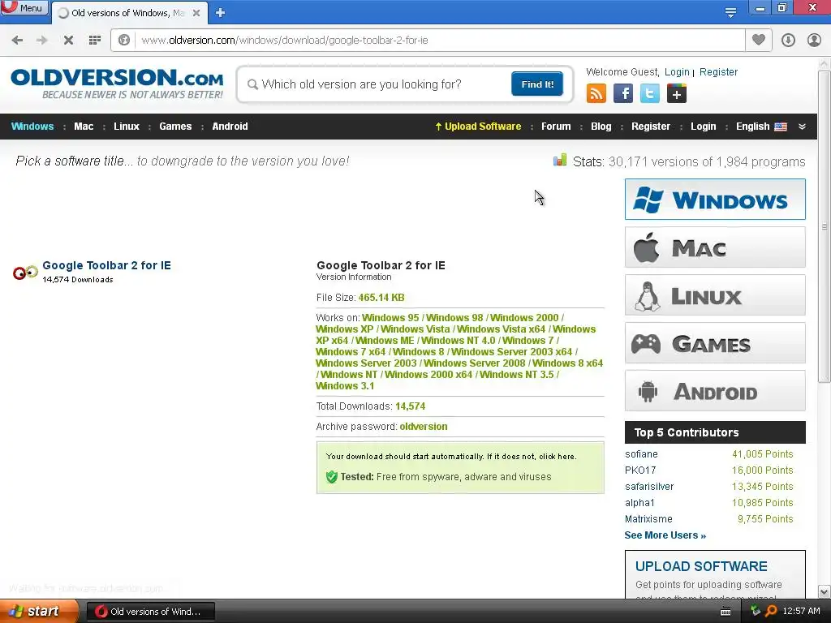The width and height of the screenshot is (831, 623).
Task: Open the big Linux category button
Action: 715,295
